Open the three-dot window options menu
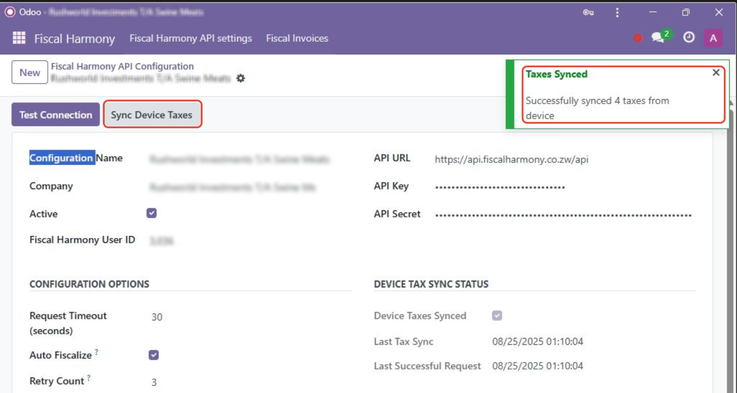737x393 pixels. pos(617,12)
